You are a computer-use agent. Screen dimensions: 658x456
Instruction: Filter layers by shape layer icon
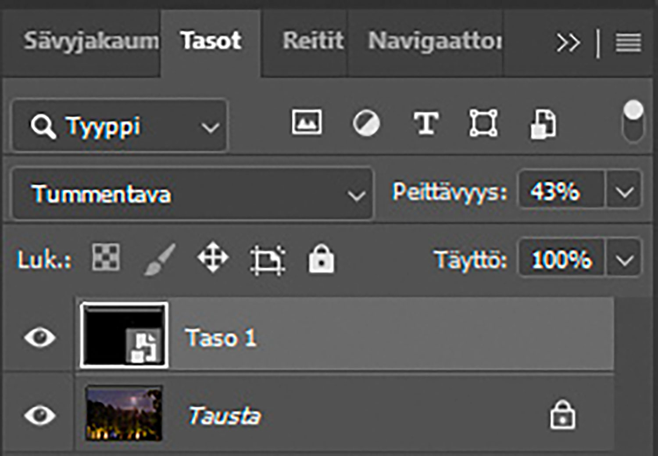coord(483,123)
